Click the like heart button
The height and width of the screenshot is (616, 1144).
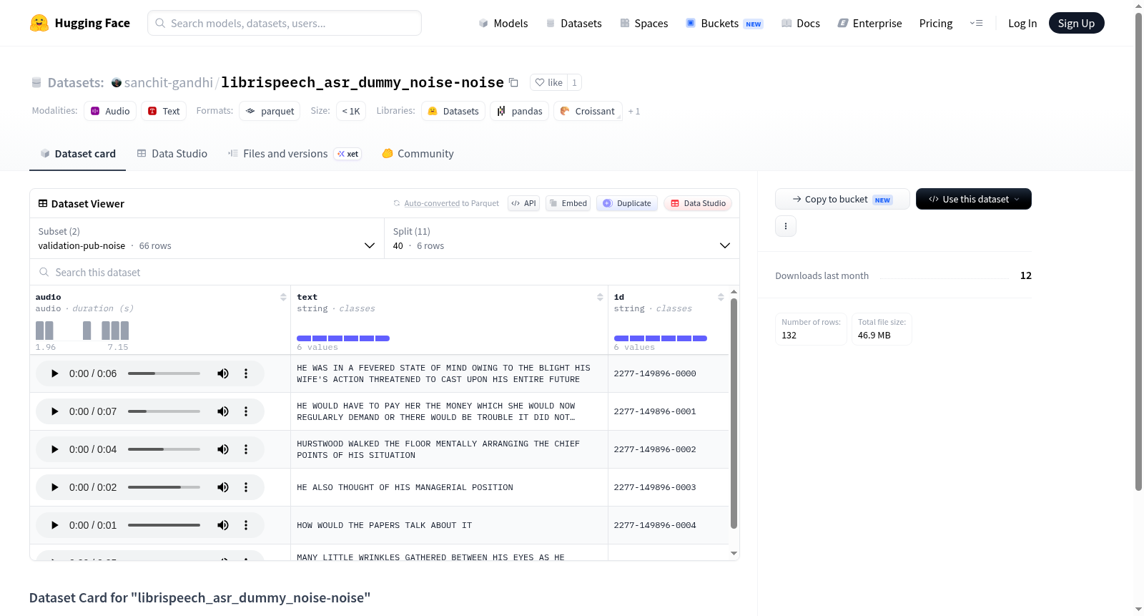pyautogui.click(x=549, y=82)
